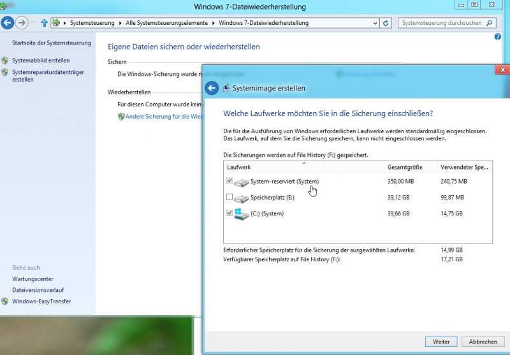Toggle the System-reserviert (System) checkbox
Image resolution: width=510 pixels, height=355 pixels.
tap(229, 181)
